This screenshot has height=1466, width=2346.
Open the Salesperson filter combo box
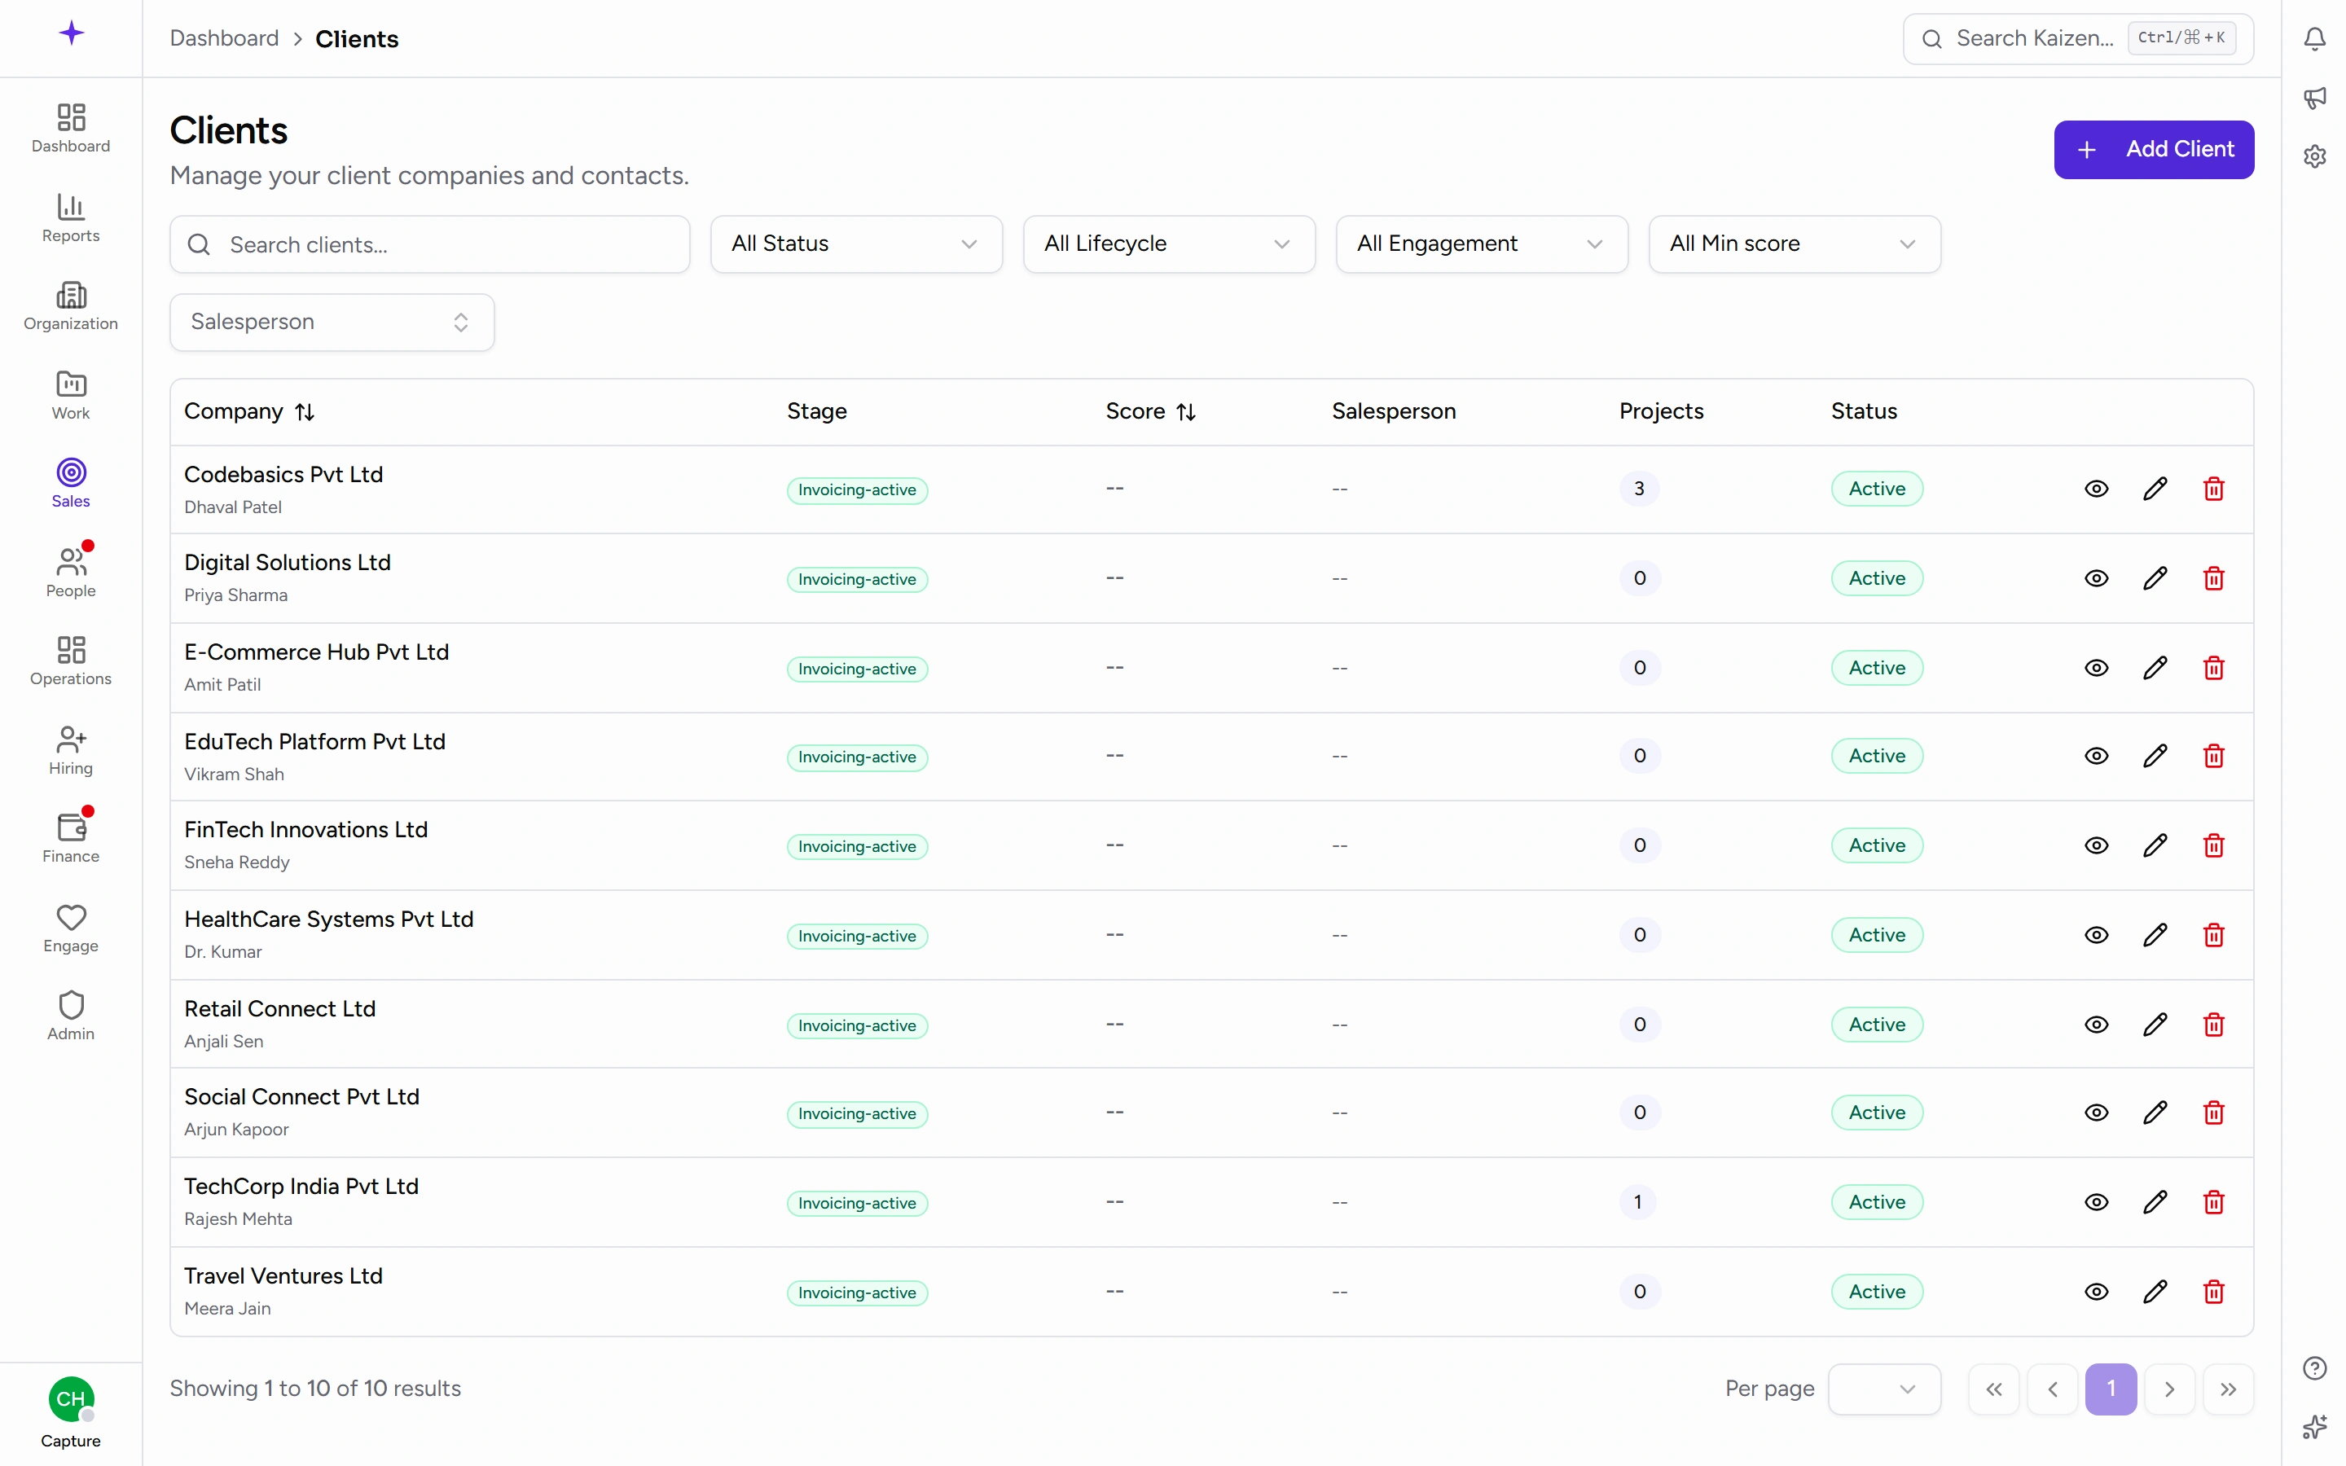[x=332, y=323]
